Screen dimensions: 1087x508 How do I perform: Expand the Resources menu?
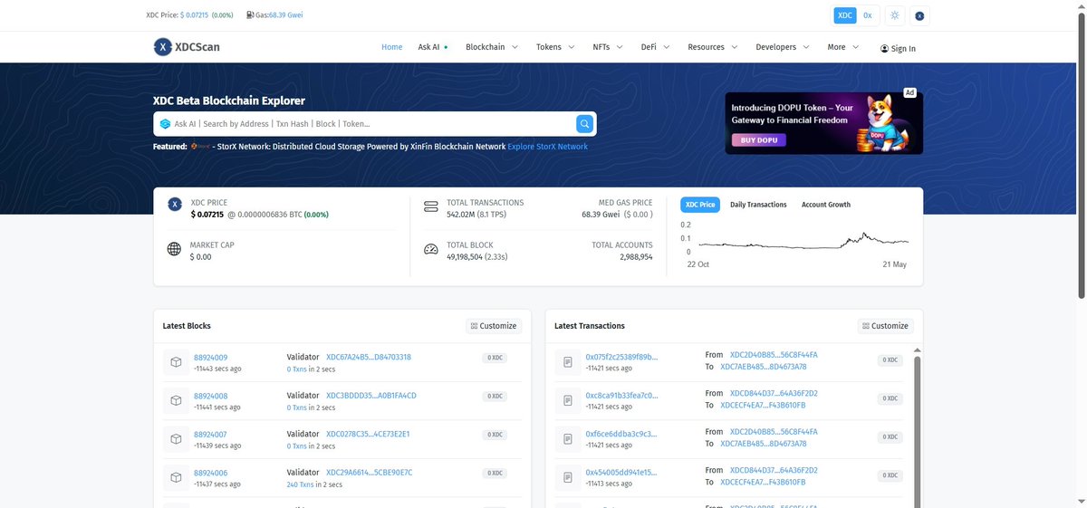click(713, 47)
